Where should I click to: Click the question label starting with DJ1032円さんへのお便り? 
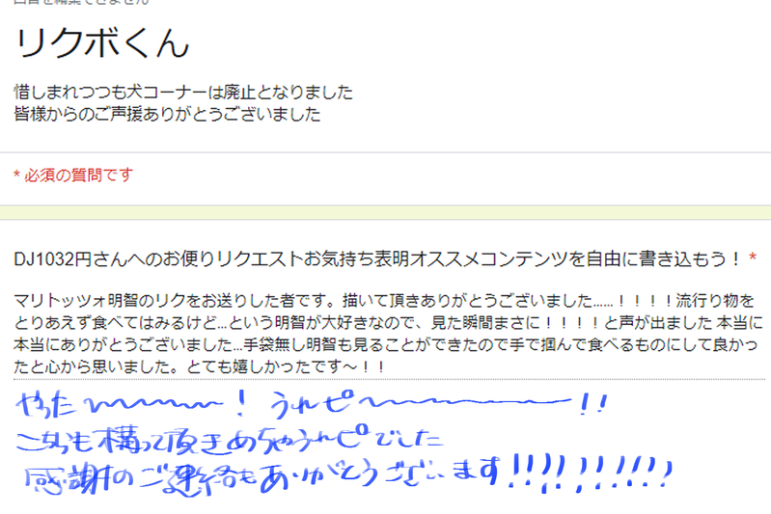point(377,258)
